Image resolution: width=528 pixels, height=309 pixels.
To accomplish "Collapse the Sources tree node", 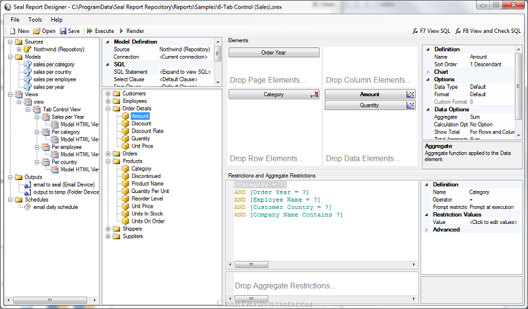I will click(x=11, y=42).
